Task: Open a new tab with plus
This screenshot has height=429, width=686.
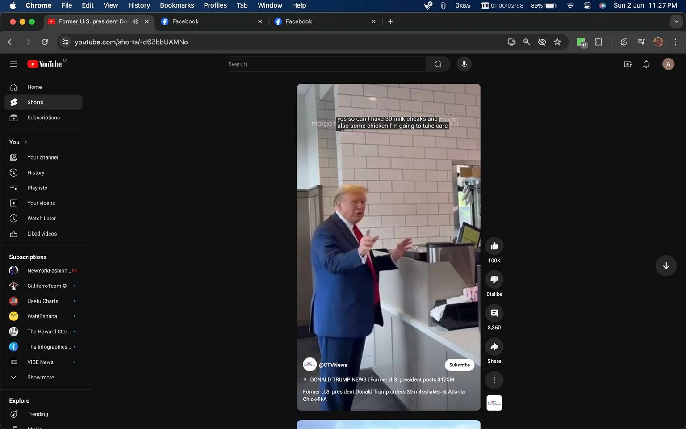Action: click(390, 21)
